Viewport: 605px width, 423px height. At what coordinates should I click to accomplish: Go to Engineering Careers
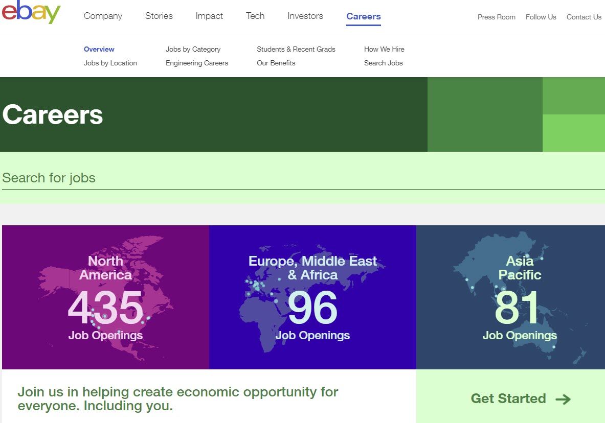197,63
